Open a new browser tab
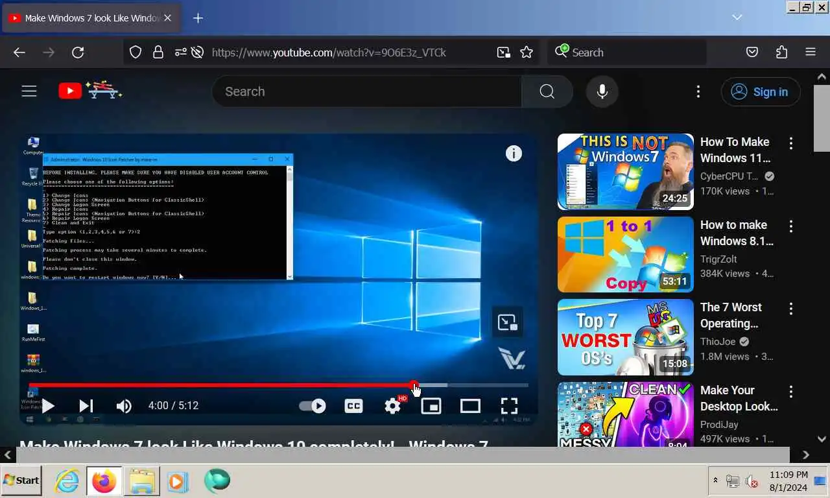The height and width of the screenshot is (498, 830). tap(198, 18)
